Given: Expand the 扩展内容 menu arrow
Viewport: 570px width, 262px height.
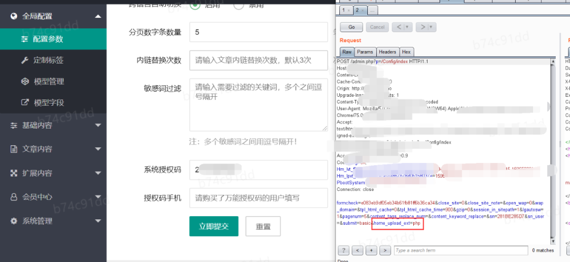Looking at the screenshot, I should pyautogui.click(x=98, y=173).
